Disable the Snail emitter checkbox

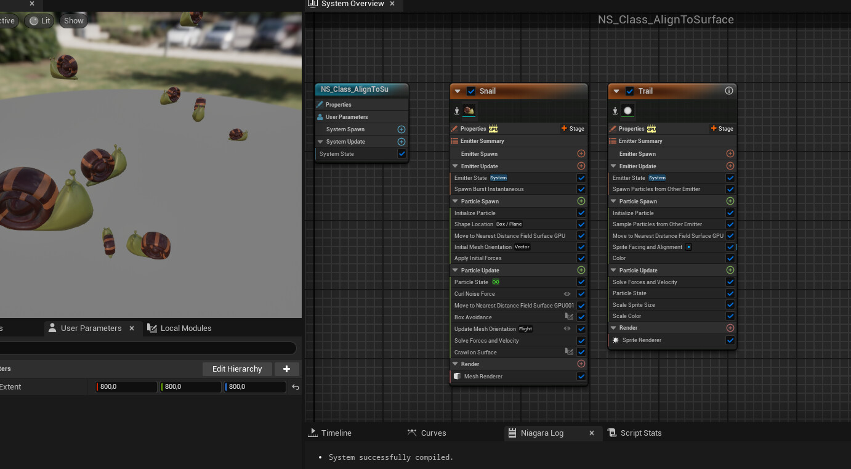click(x=471, y=91)
